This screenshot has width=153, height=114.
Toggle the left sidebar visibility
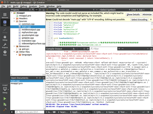click(x=12, y=112)
